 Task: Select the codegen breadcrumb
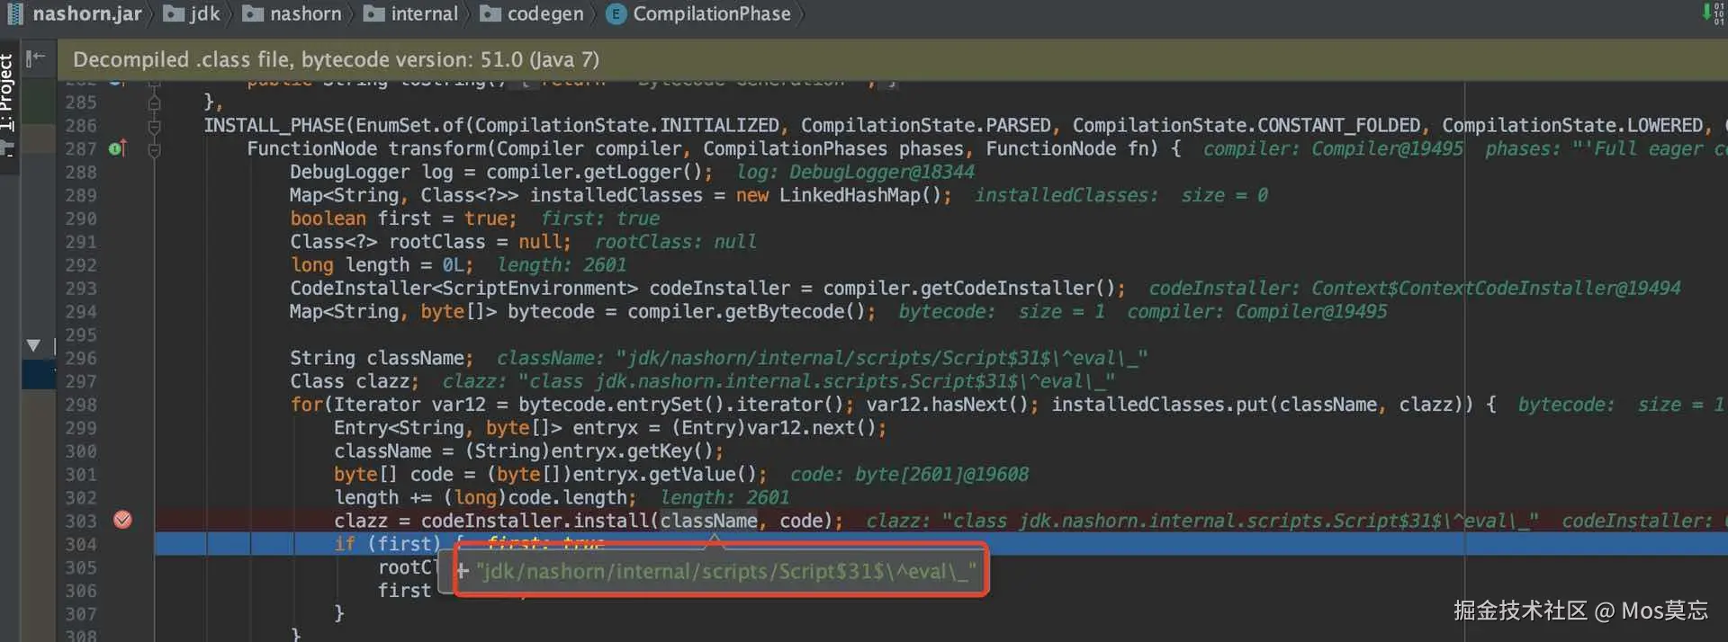[x=531, y=13]
